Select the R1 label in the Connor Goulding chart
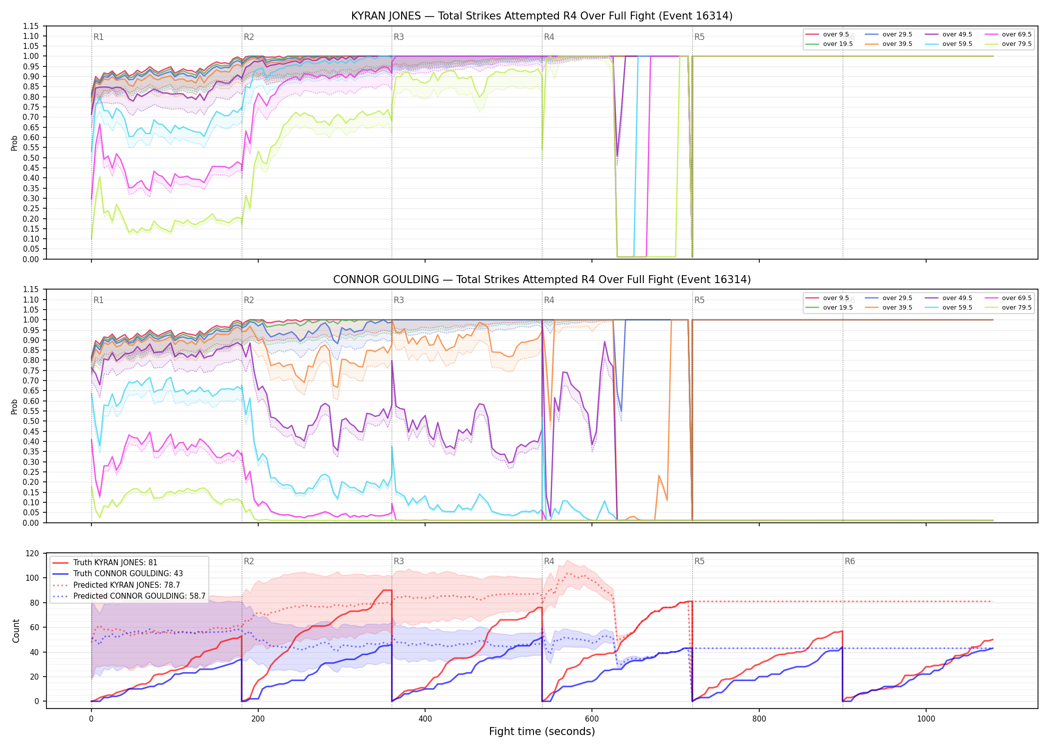This screenshot has height=749, width=1049. (x=98, y=300)
